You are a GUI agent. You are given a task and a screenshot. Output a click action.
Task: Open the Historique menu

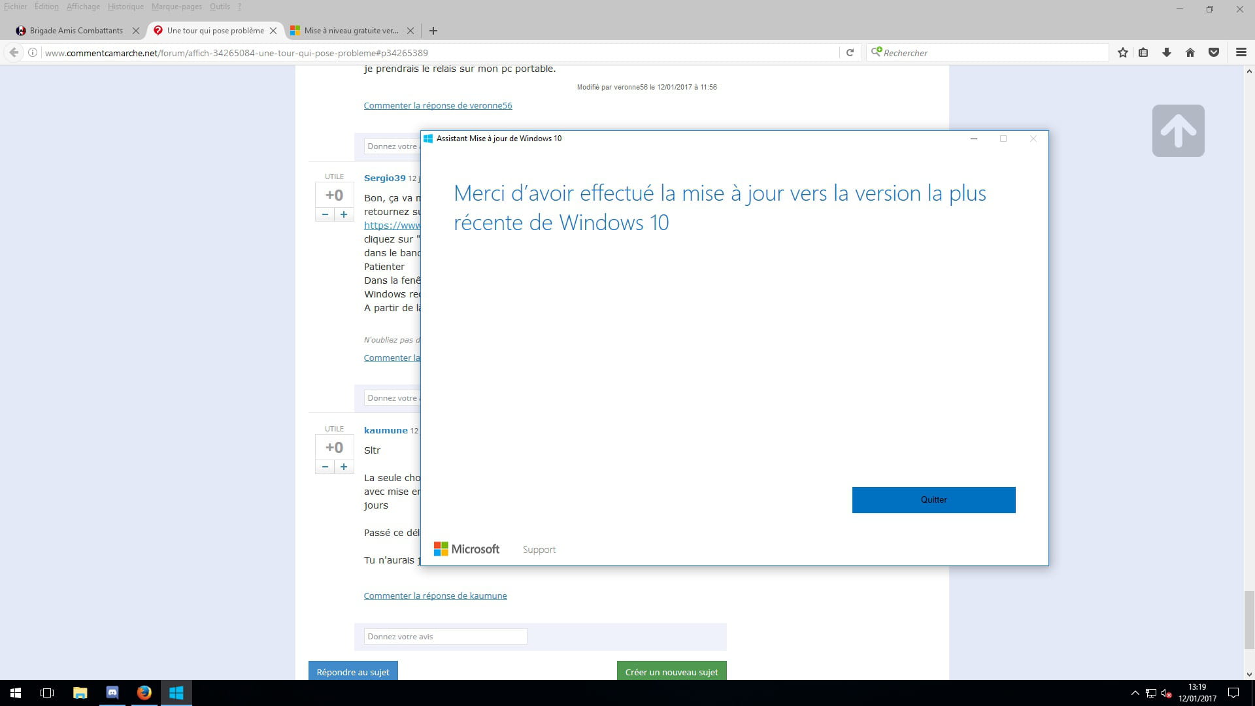point(125,7)
